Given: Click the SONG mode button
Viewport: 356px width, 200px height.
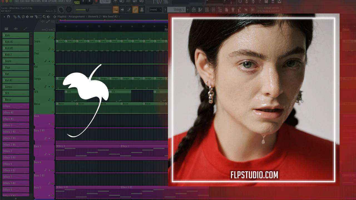Looking at the screenshot, I should click(77, 2).
